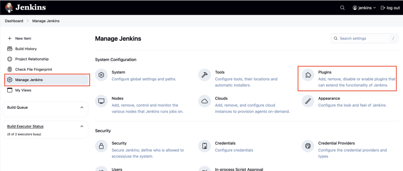Click the My Views window icon
Screen dimensions: 403x171
10,90
